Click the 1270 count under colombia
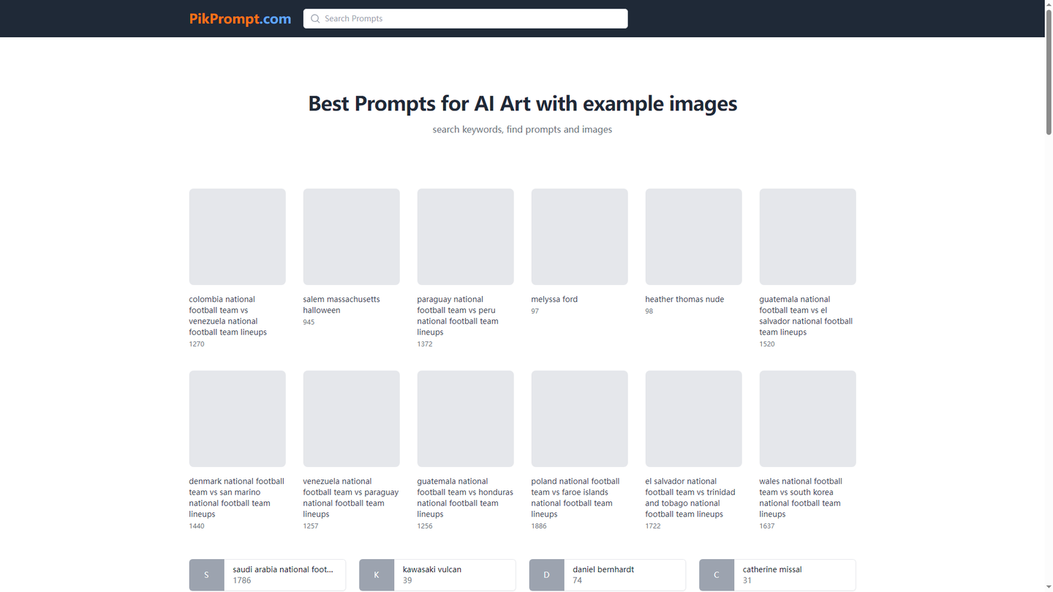Screen dimensions: 1053x592 click(197, 344)
